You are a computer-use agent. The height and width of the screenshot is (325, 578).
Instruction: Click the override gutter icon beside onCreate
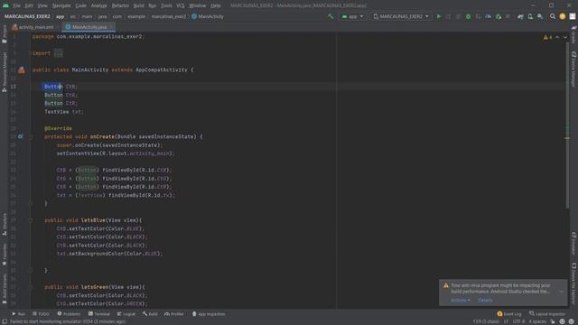pyautogui.click(x=20, y=136)
